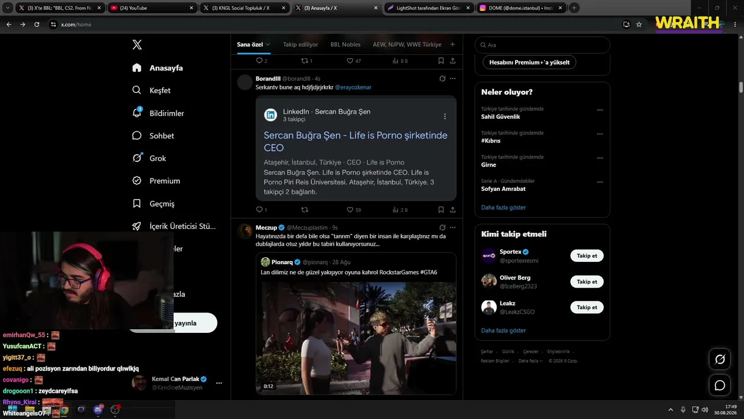Viewport: 744px width, 419px height.
Task: Go back in browser history
Action: 9,24
